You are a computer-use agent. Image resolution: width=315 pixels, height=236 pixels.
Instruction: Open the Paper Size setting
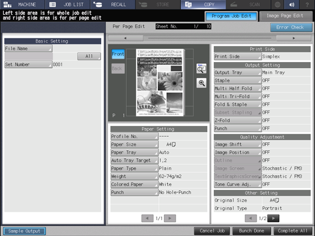pyautogui.click(x=134, y=144)
